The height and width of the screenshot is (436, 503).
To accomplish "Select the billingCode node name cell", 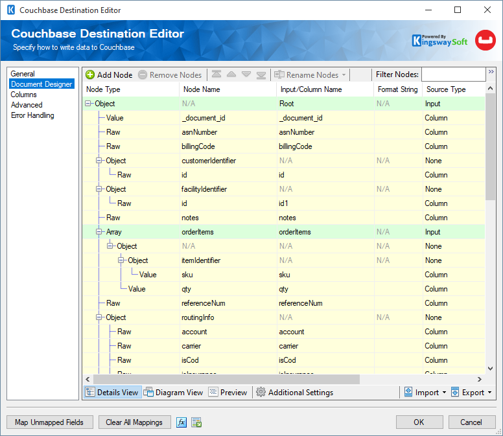I will click(x=228, y=146).
